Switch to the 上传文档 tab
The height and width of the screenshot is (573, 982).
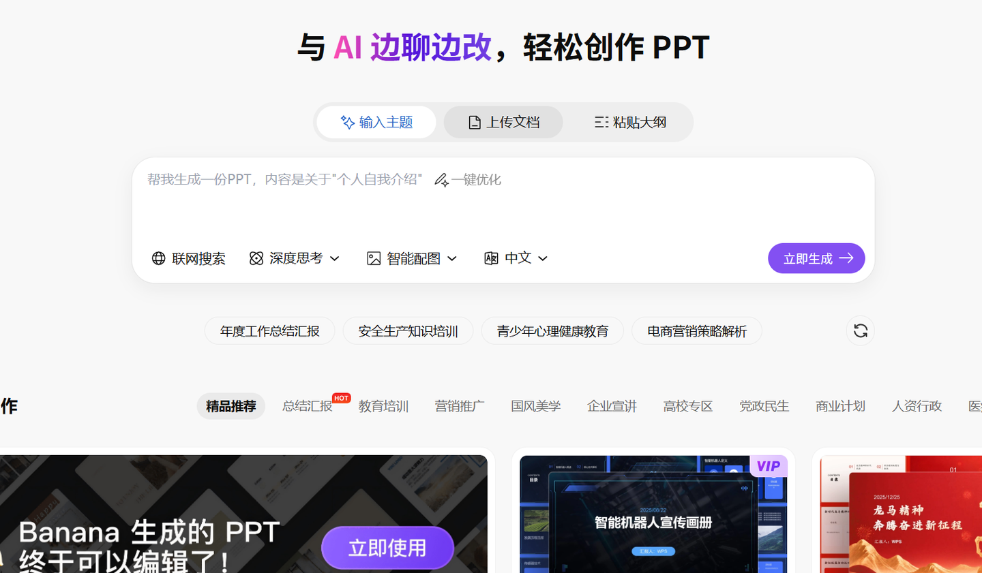pos(503,123)
